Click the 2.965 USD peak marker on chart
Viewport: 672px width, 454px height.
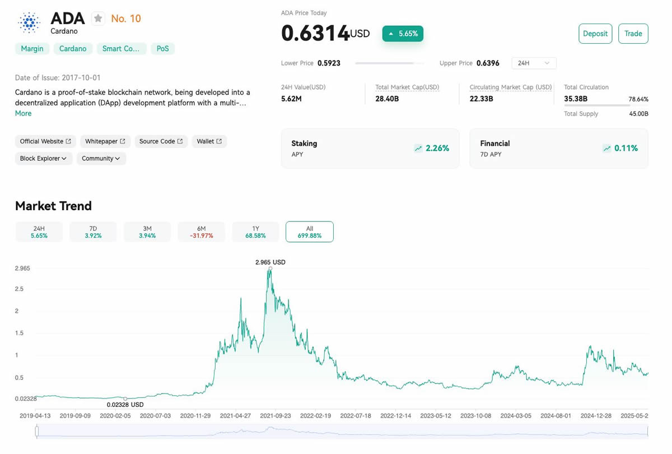(270, 268)
